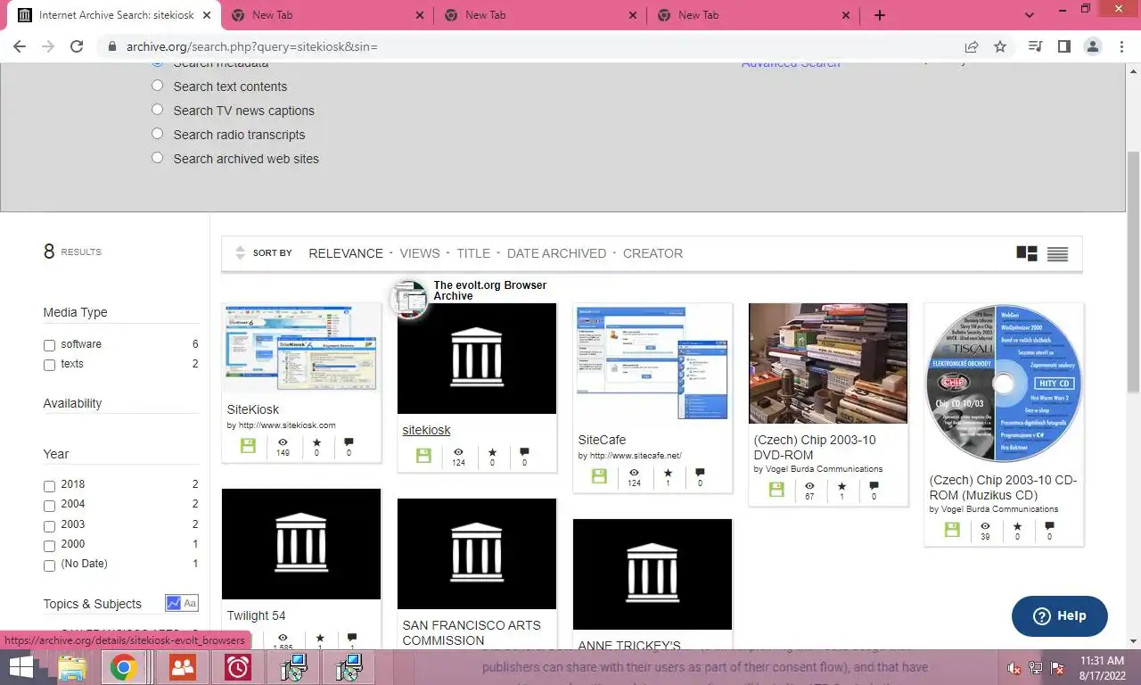The image size is (1141, 685).
Task: Open media queue control icon in Chrome toolbar
Action: click(1035, 46)
